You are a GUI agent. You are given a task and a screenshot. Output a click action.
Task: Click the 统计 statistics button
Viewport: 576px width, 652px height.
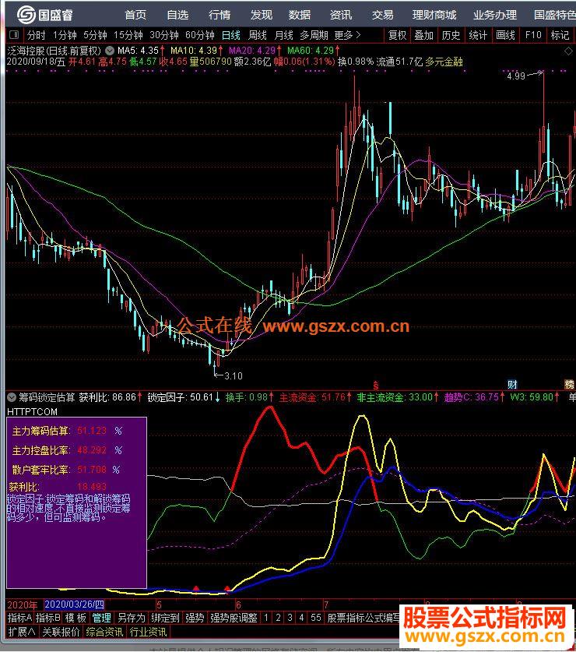coord(478,35)
